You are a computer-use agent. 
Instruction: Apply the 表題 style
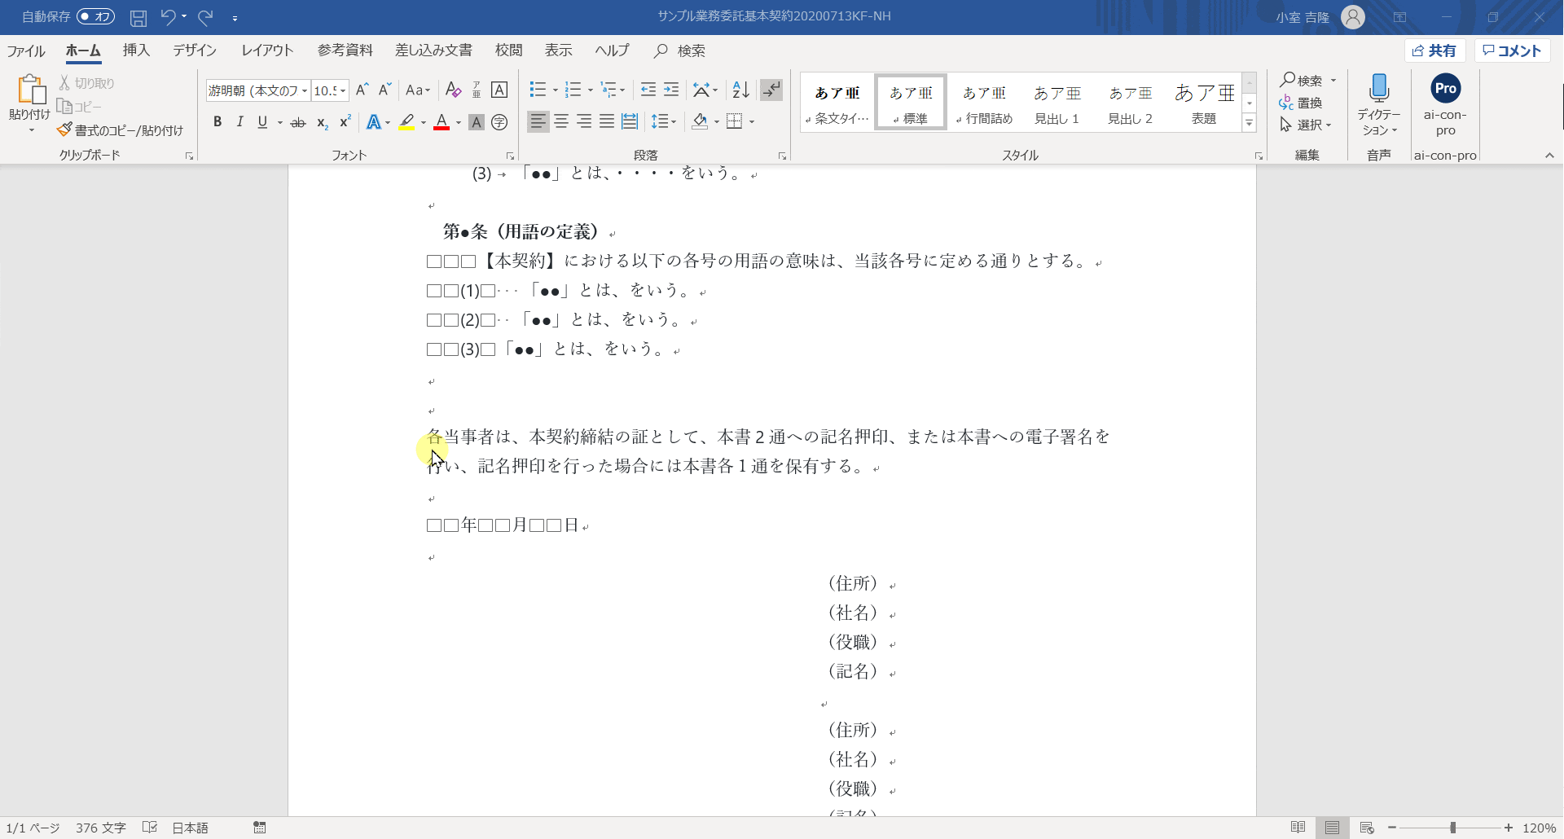[x=1204, y=102]
